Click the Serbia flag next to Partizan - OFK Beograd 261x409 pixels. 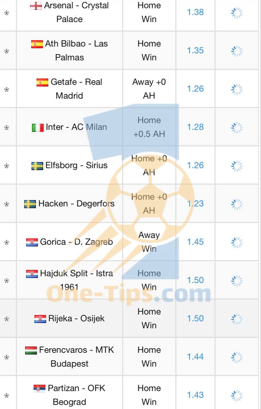(x=39, y=389)
